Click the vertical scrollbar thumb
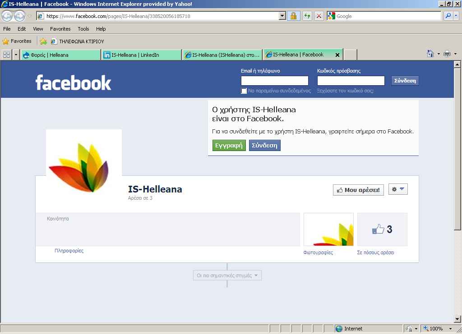Image resolution: width=462 pixels, height=334 pixels. pyautogui.click(x=457, y=149)
